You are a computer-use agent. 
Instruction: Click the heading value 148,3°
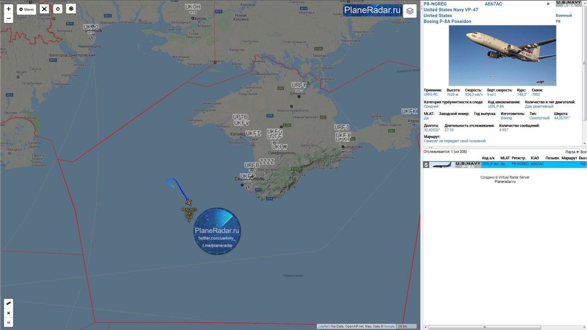[522, 94]
